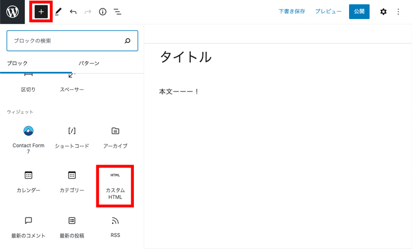Insert the アーカイブ archives block
This screenshot has height=249, width=412.
[115, 138]
